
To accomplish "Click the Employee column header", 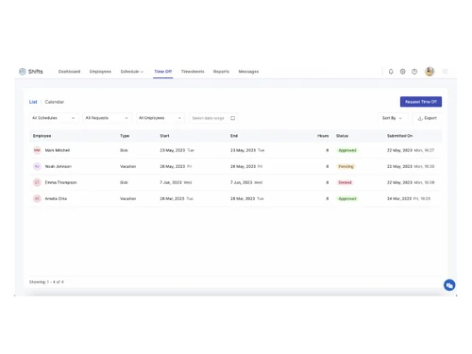I will pyautogui.click(x=42, y=136).
